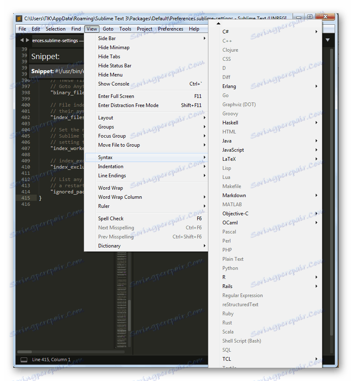This screenshot has height=381, width=352.
Task: Open the Preferences menu
Action: point(170,29)
